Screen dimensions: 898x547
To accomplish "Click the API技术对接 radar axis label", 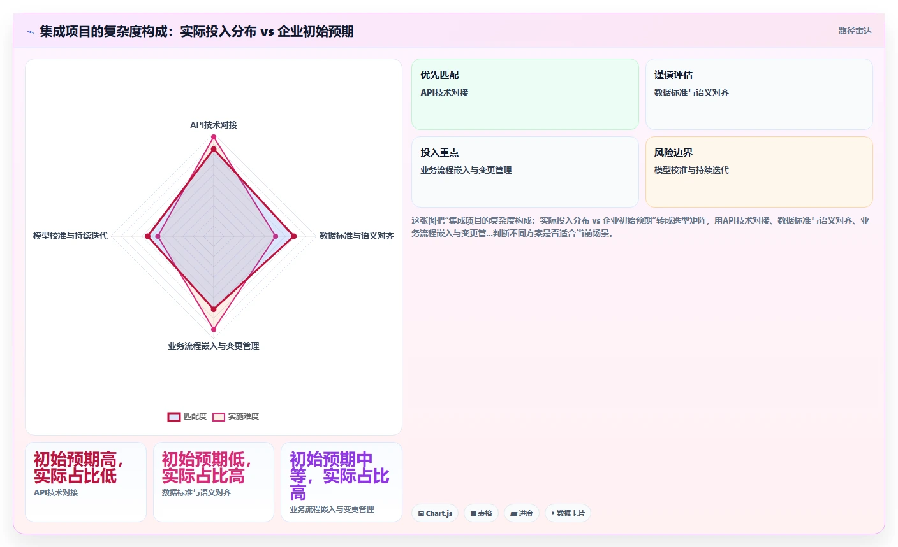I will click(214, 125).
